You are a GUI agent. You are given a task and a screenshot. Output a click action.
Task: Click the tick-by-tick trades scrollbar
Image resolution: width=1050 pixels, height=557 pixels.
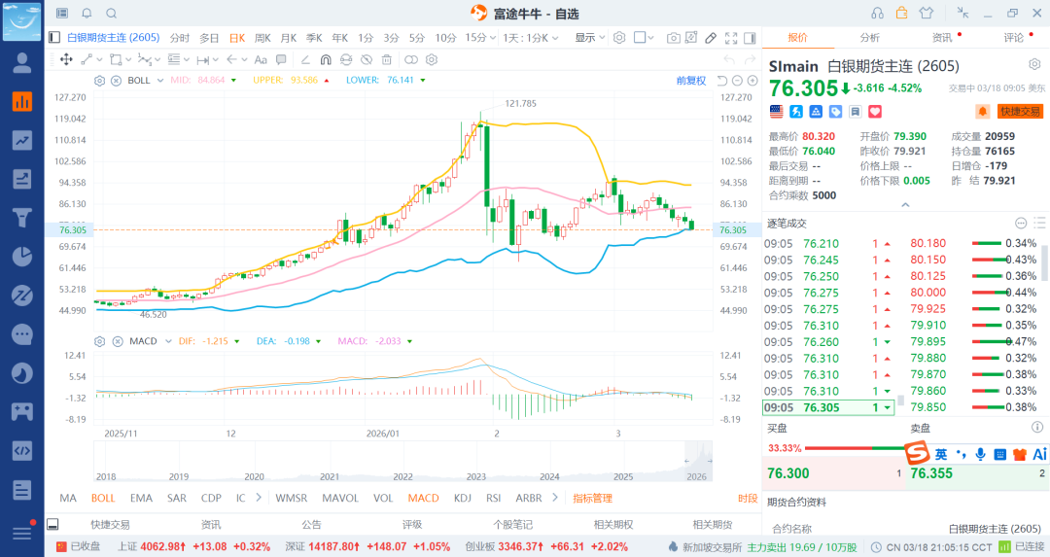pyautogui.click(x=1045, y=262)
